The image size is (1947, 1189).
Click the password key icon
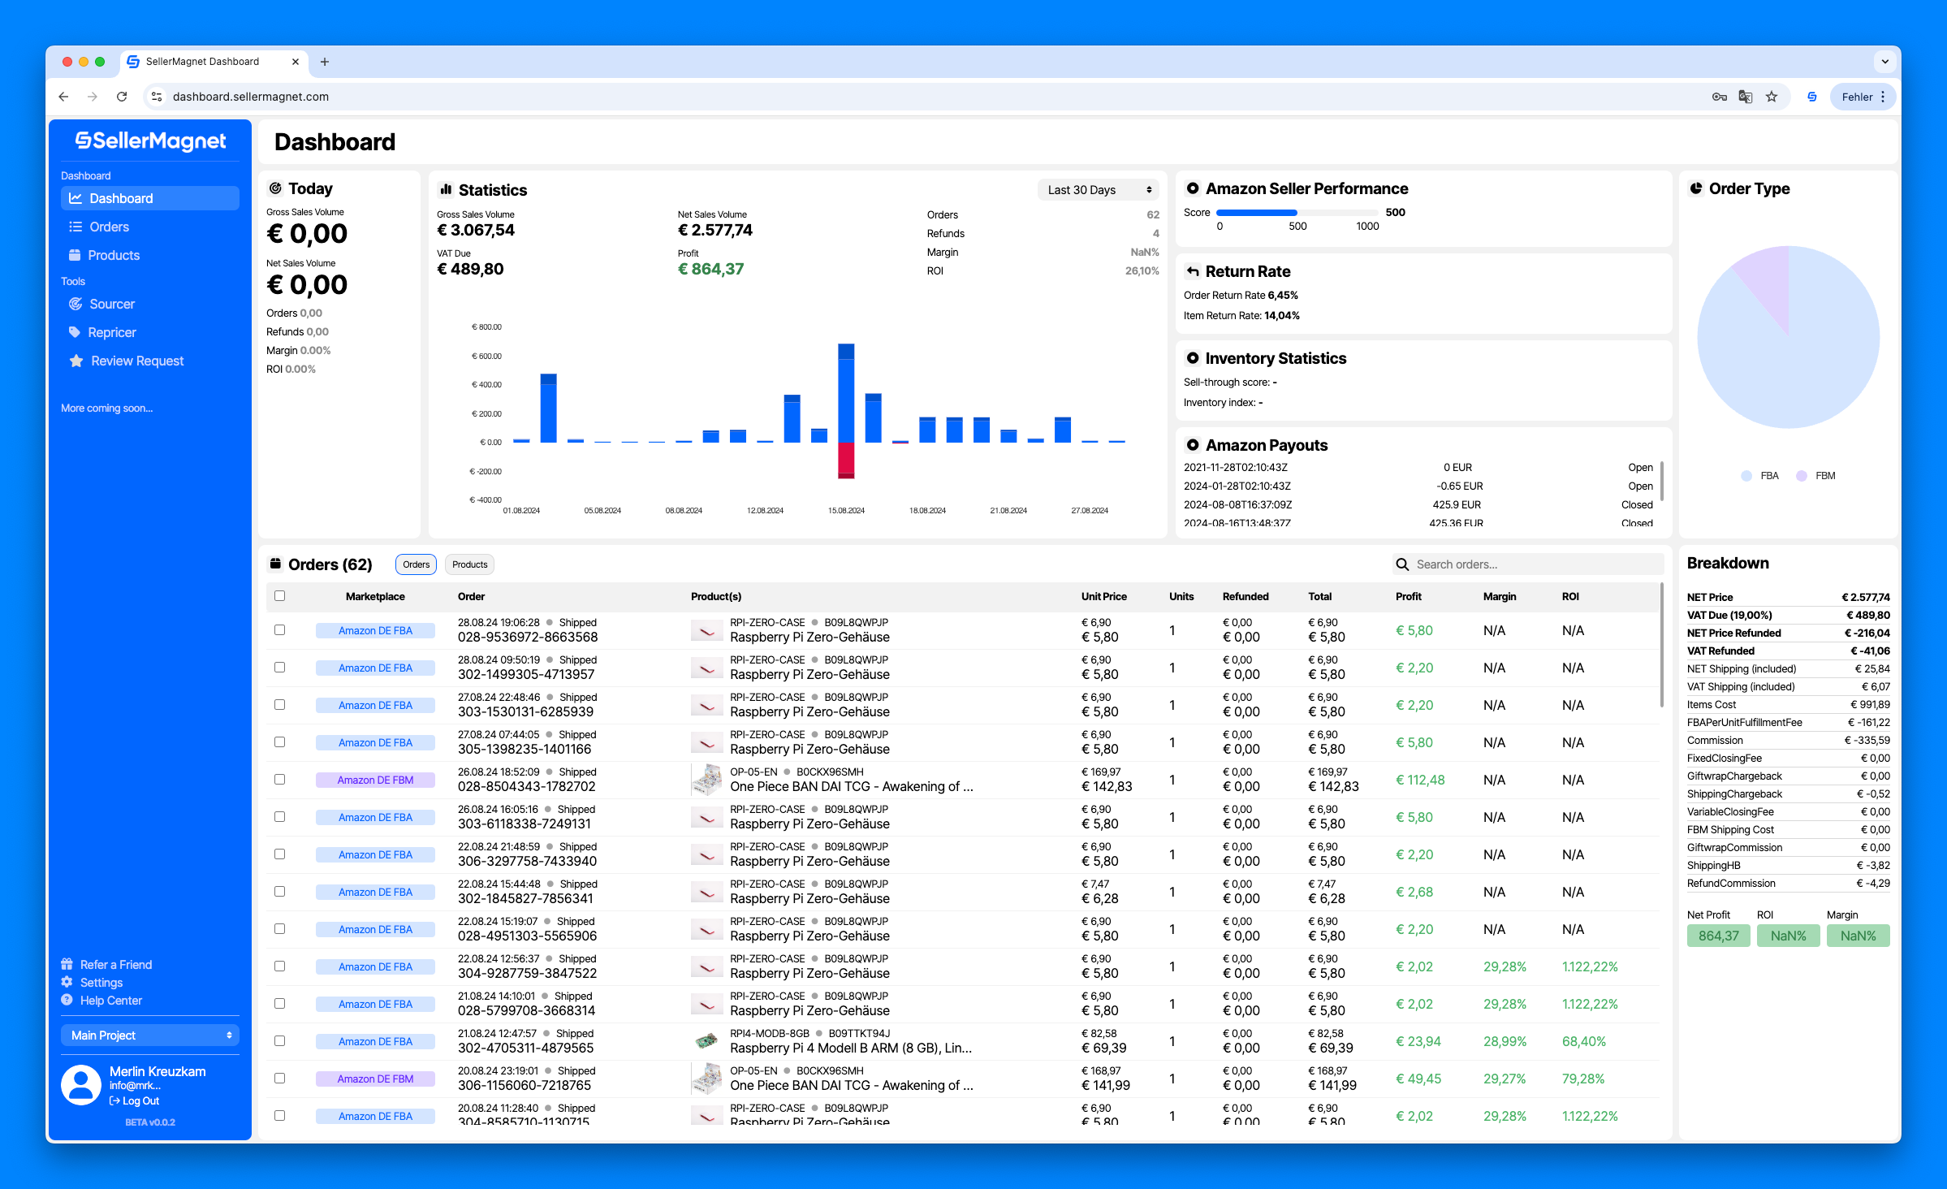point(1720,97)
